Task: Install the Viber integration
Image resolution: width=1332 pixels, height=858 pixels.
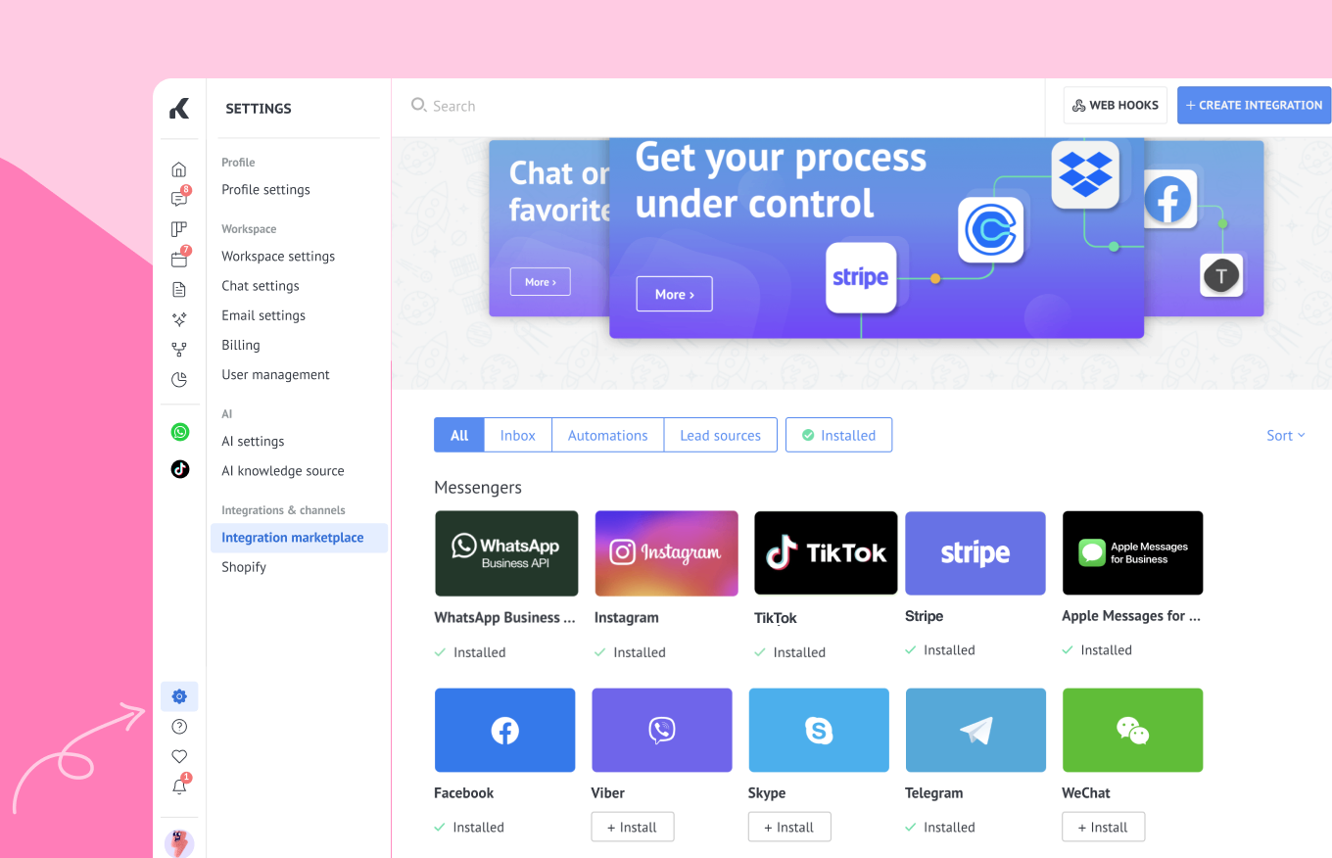Action: (x=632, y=828)
